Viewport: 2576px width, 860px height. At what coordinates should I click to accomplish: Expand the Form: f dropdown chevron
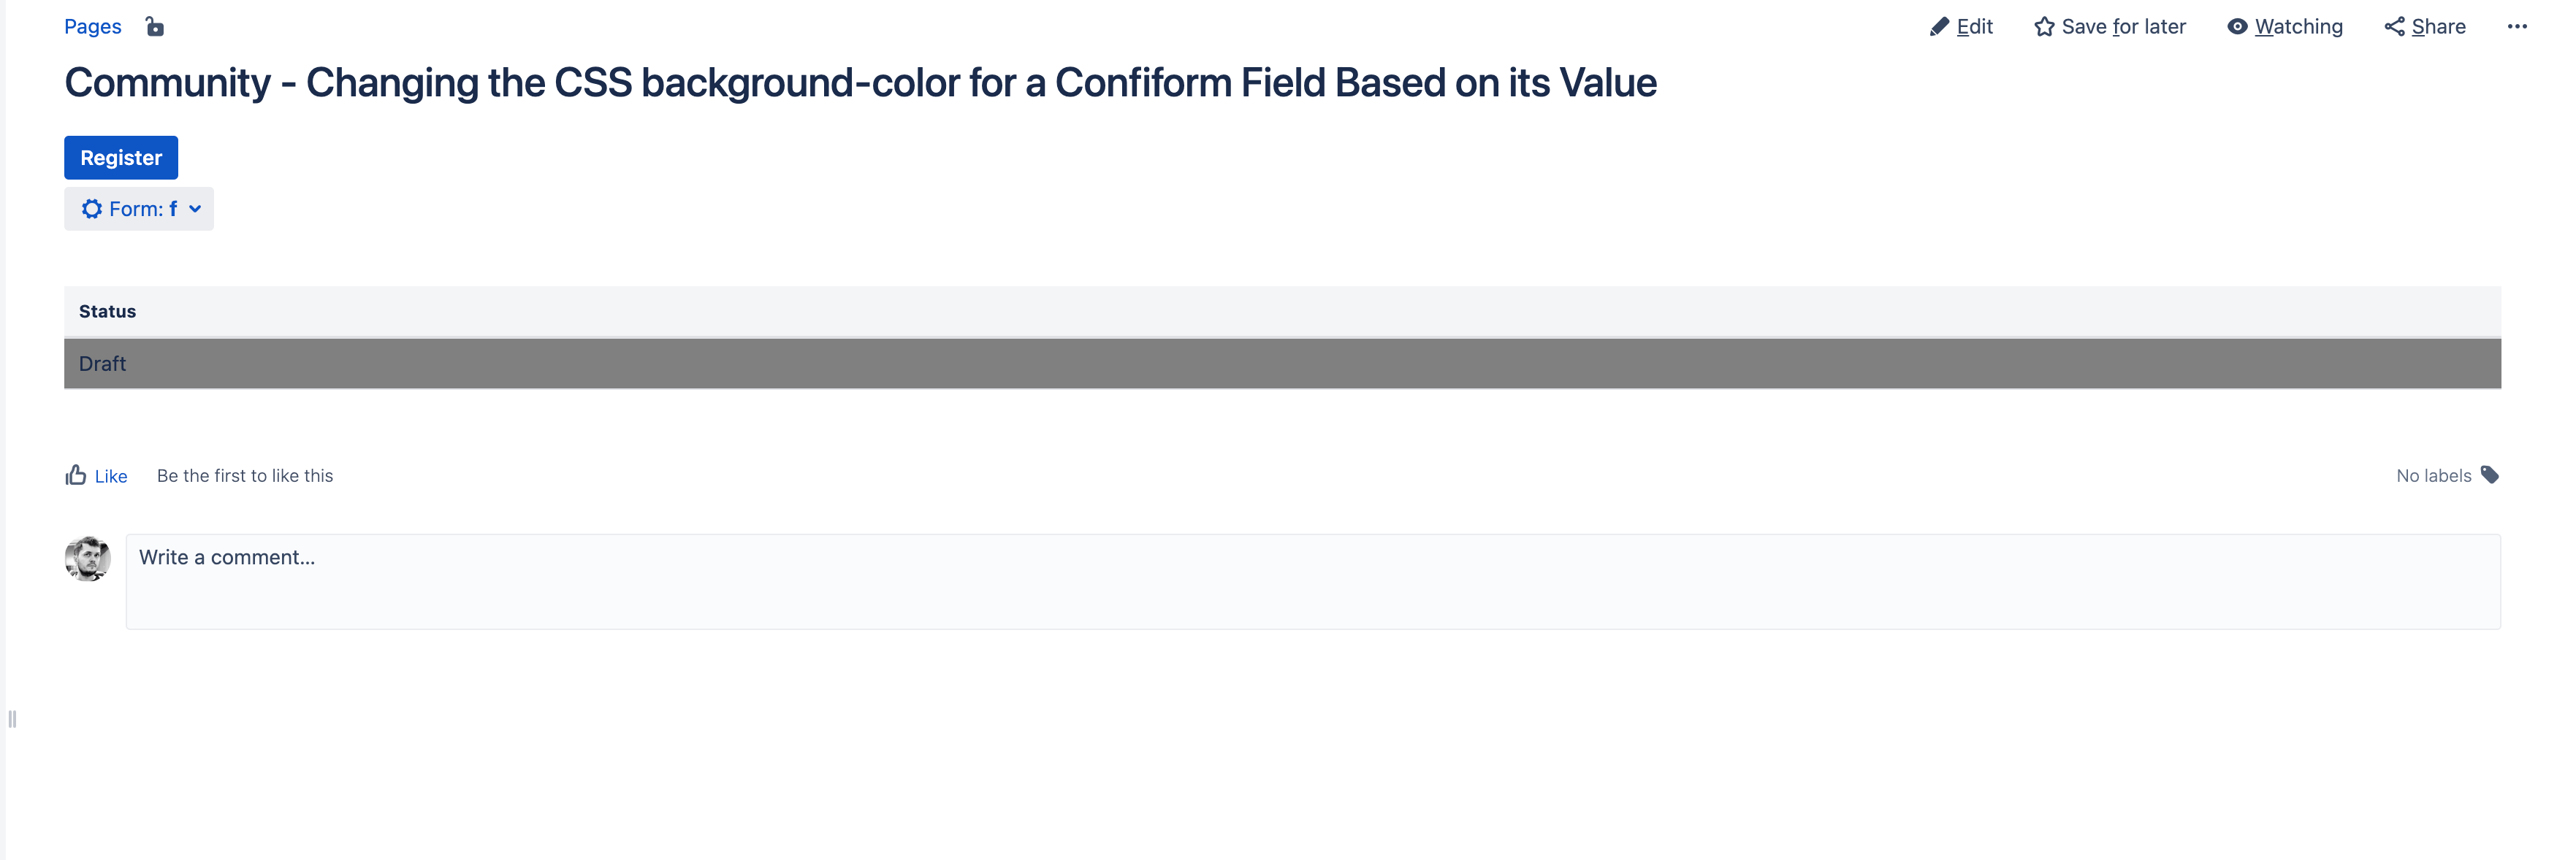pos(196,209)
